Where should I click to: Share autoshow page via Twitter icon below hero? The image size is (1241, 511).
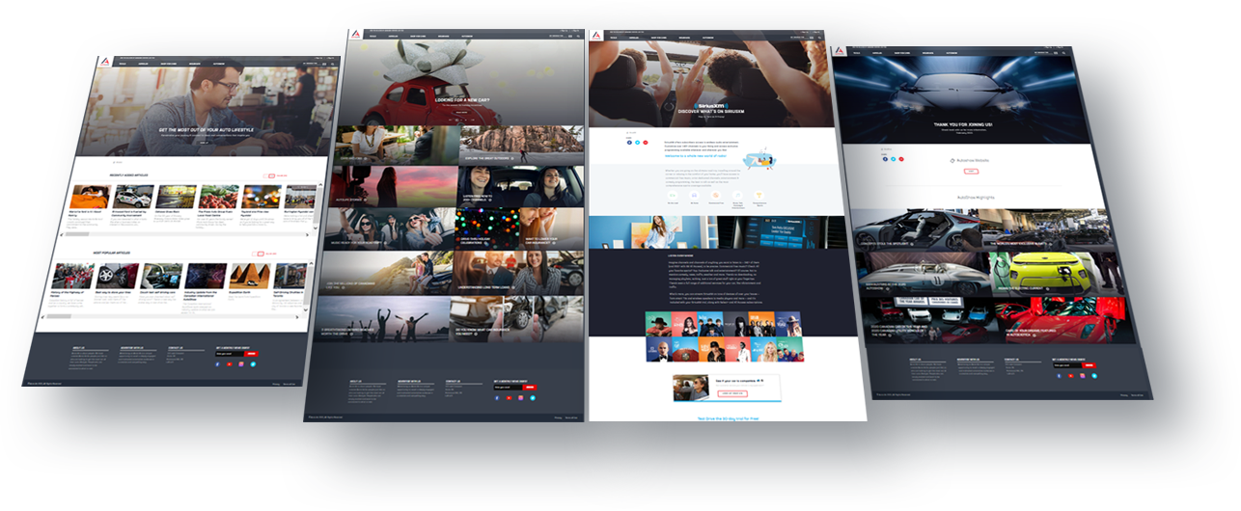[893, 157]
